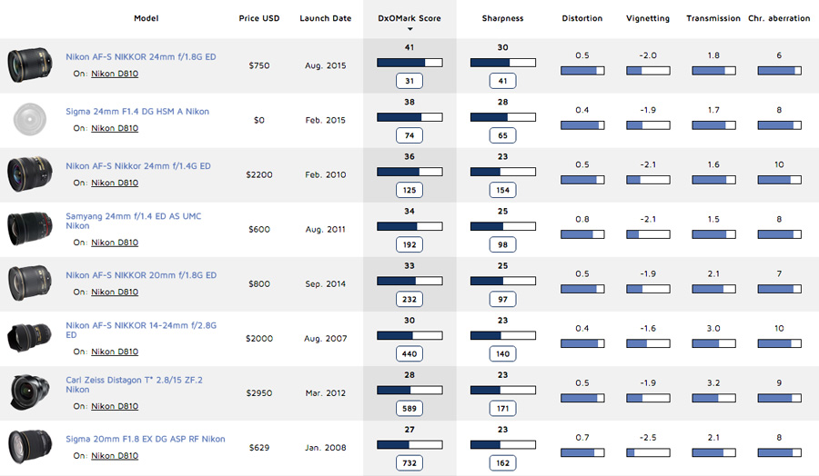Viewport: 819px width, 476px height.
Task: Open Nikon AF-S NIKKOR 20mm f/1.8G ED link
Action: click(x=141, y=274)
